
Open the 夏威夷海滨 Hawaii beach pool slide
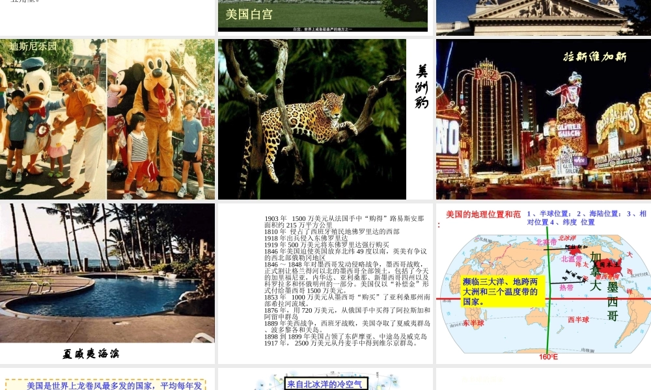point(107,283)
